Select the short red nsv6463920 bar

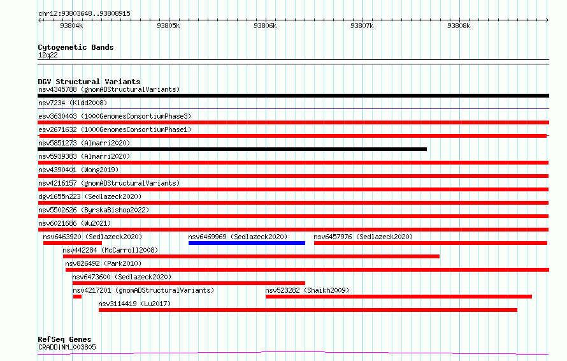(73, 243)
